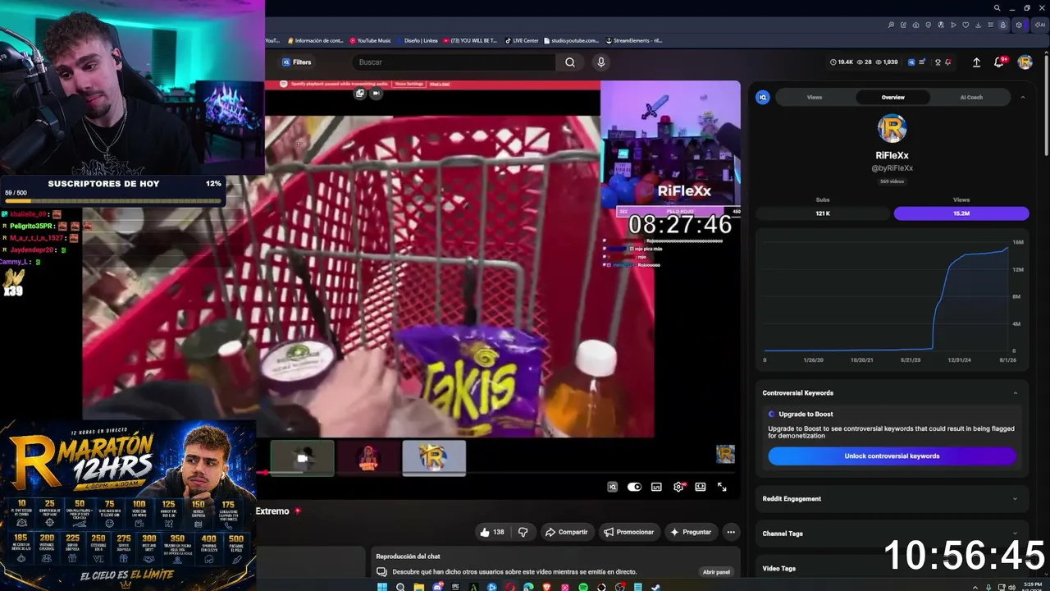The image size is (1050, 591).
Task: Click the vidIQ icon in player controls
Action: pos(612,487)
